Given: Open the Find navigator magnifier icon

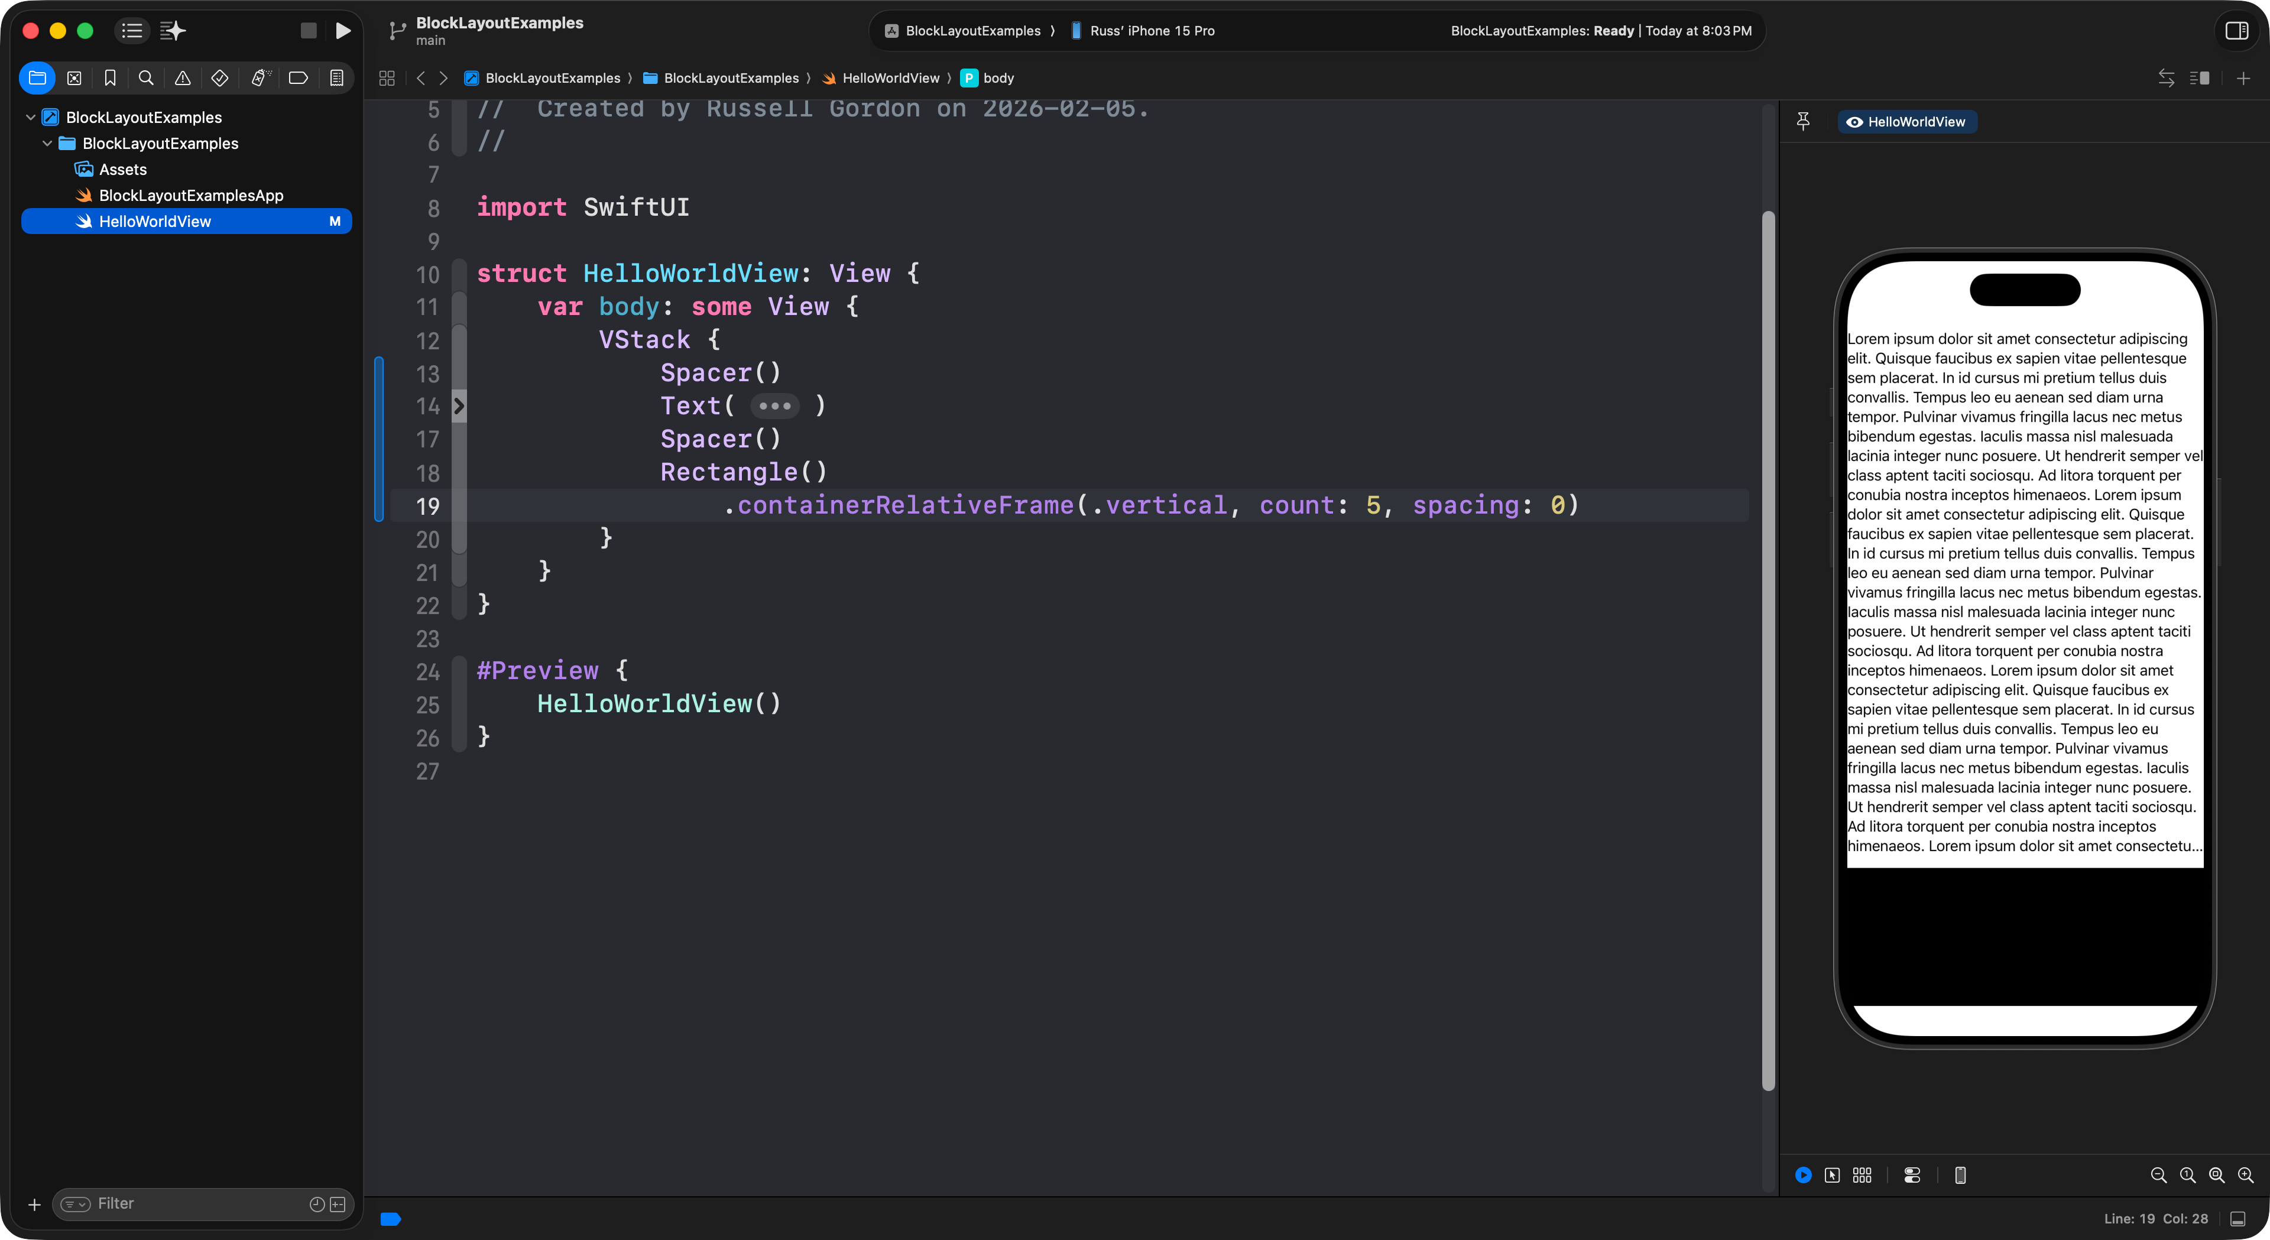Looking at the screenshot, I should tap(146, 79).
